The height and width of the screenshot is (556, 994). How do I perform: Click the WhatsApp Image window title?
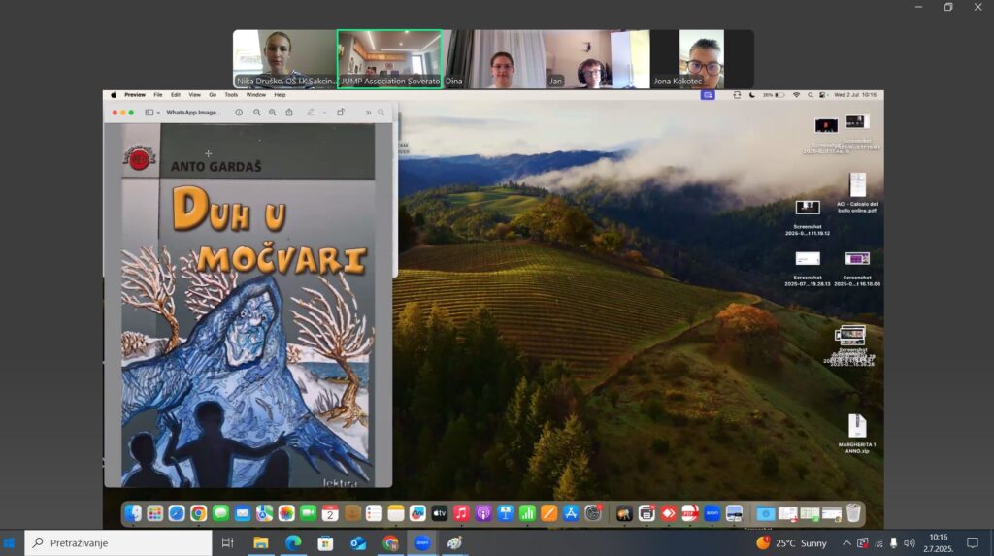pos(194,113)
